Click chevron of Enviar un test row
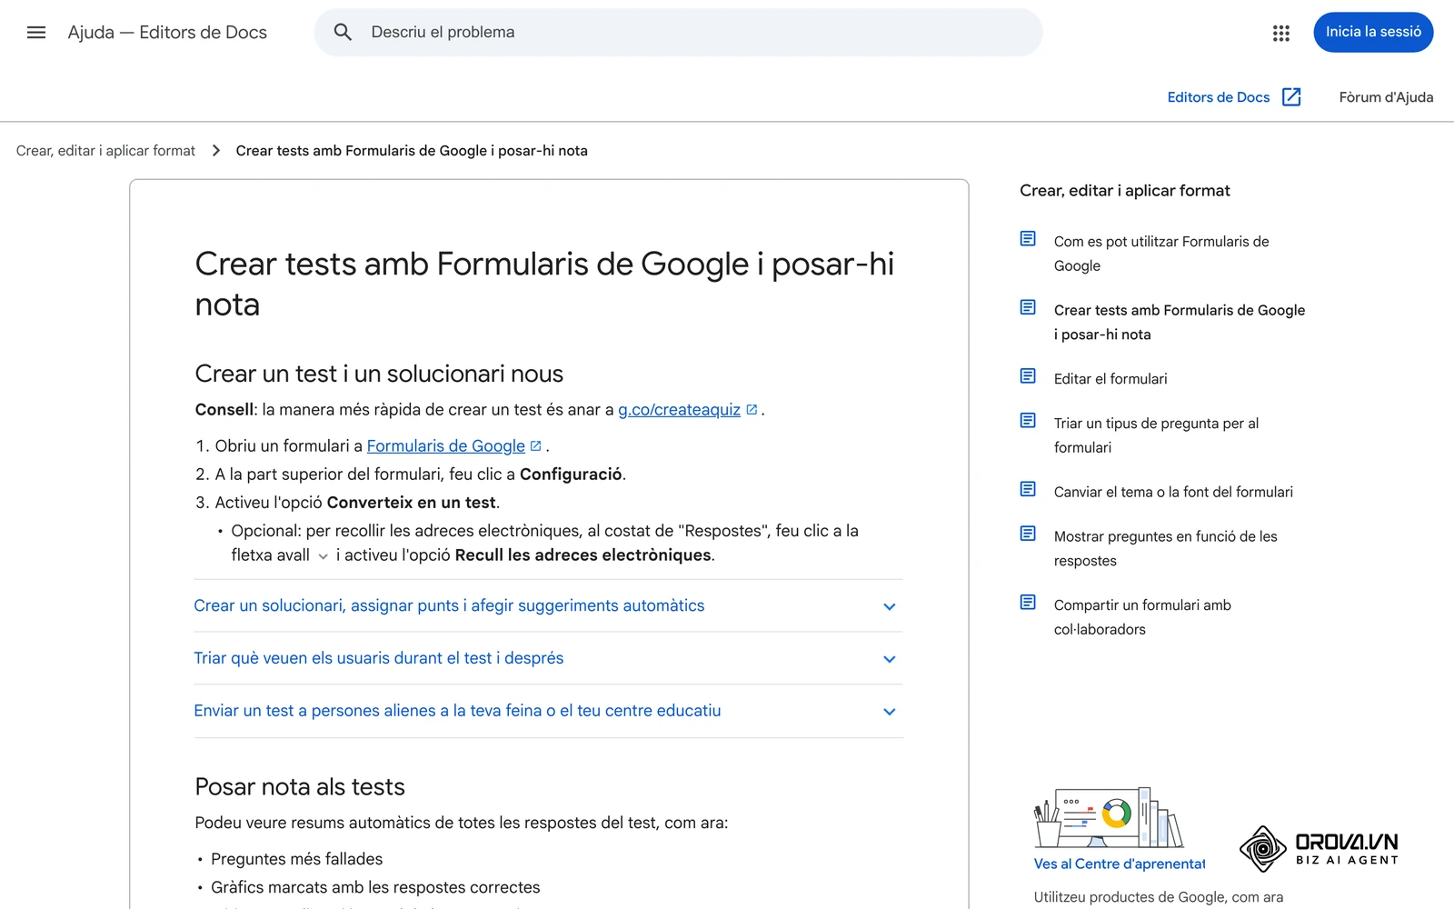 coord(890,712)
